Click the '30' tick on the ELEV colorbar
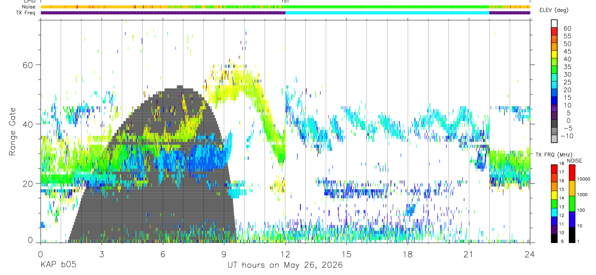The width and height of the screenshot is (596, 275). 566,74
